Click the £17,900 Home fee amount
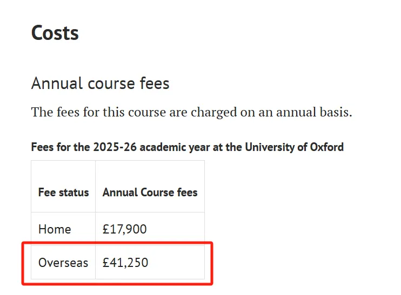 [124, 229]
